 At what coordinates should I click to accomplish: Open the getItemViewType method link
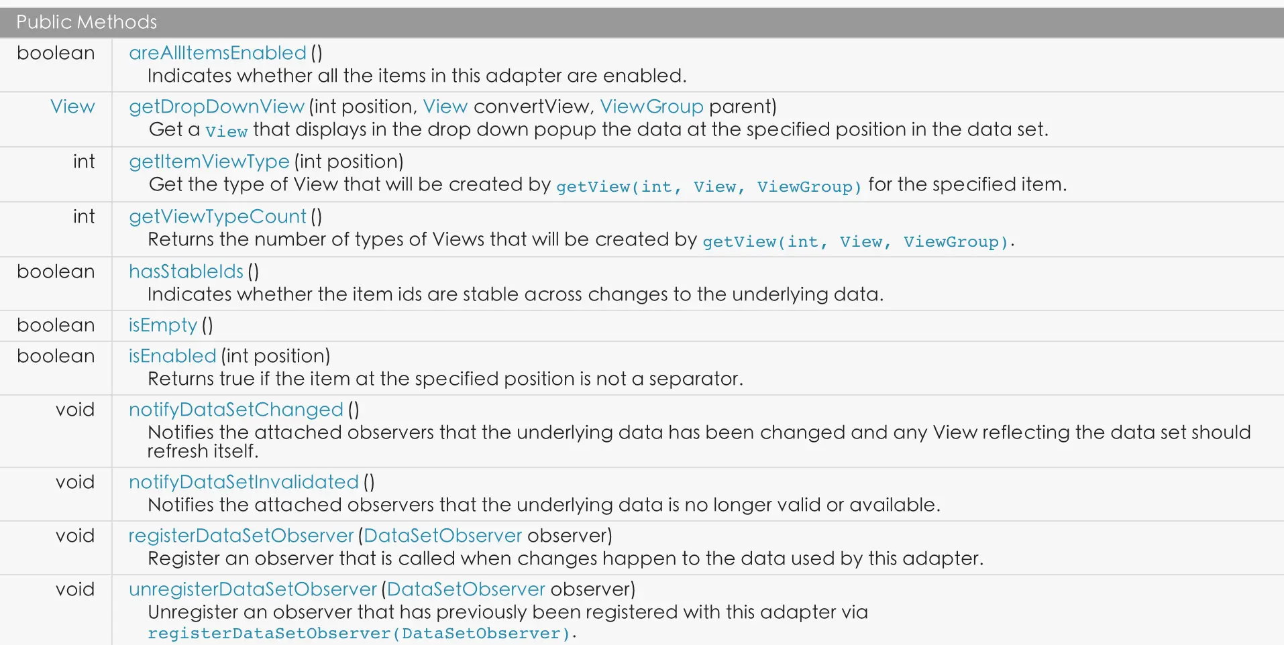coord(209,162)
